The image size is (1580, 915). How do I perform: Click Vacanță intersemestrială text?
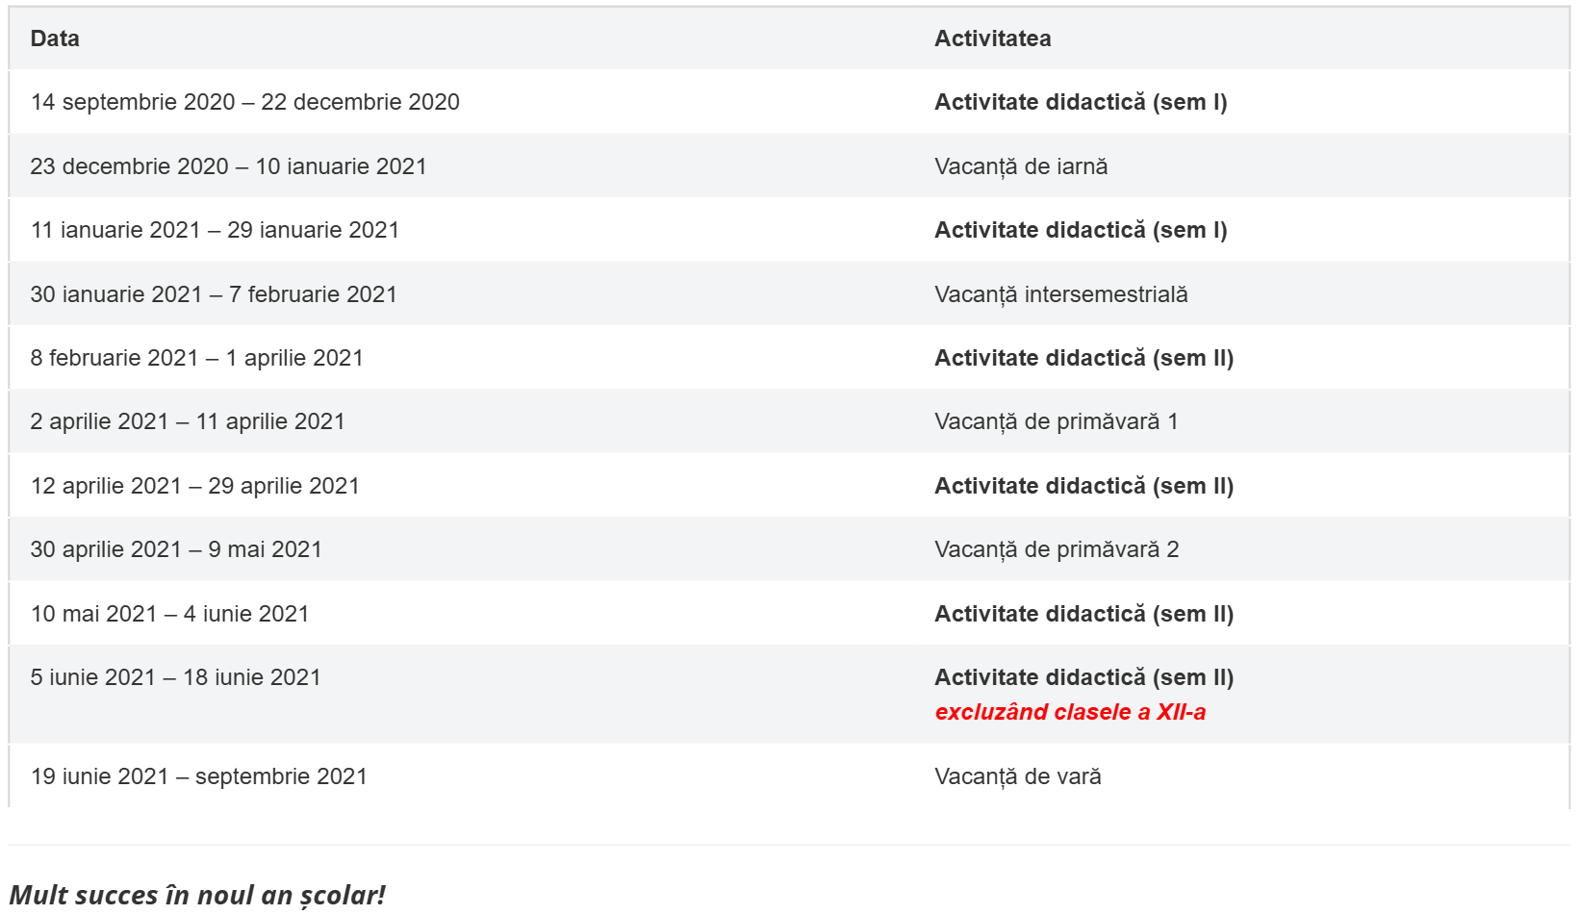pyautogui.click(x=1060, y=294)
